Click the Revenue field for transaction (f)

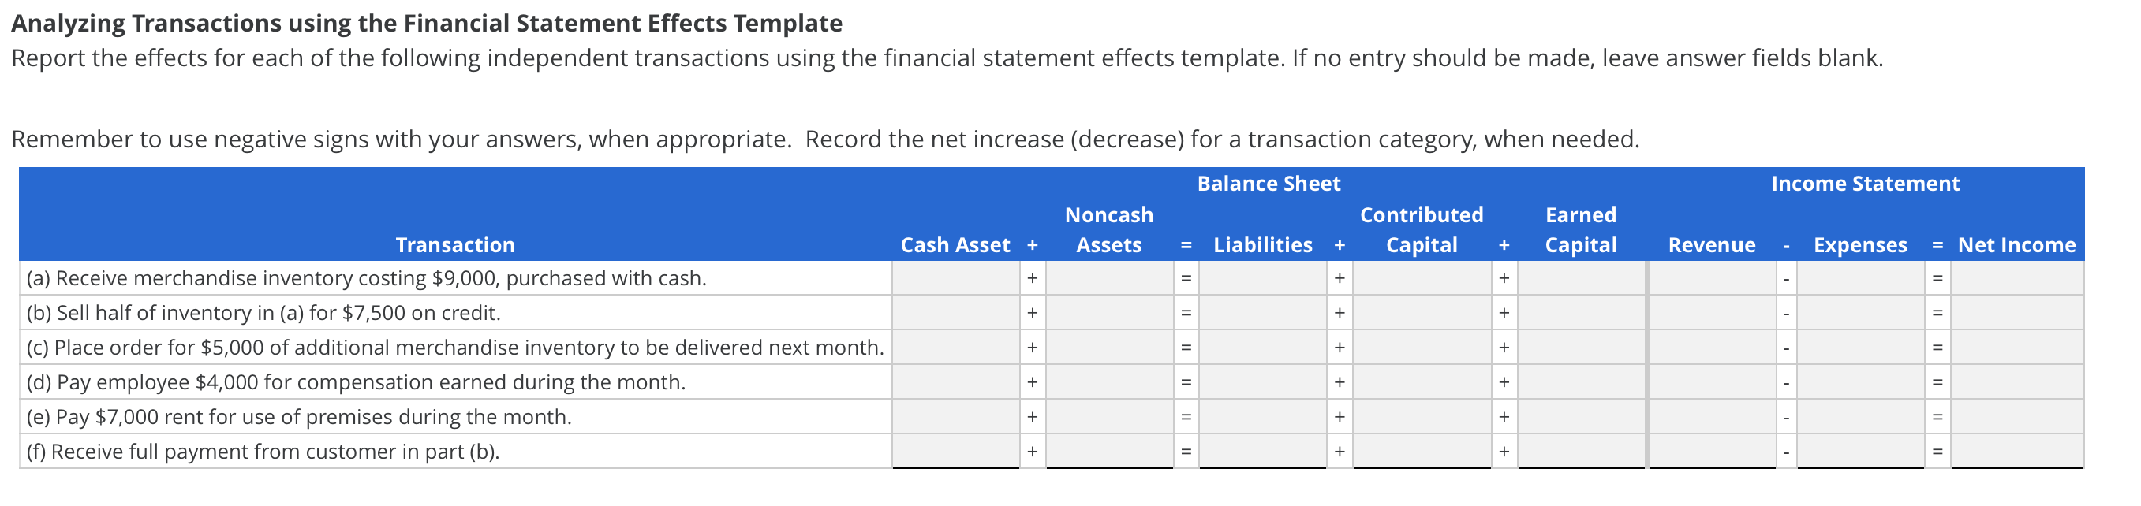[x=1712, y=450]
